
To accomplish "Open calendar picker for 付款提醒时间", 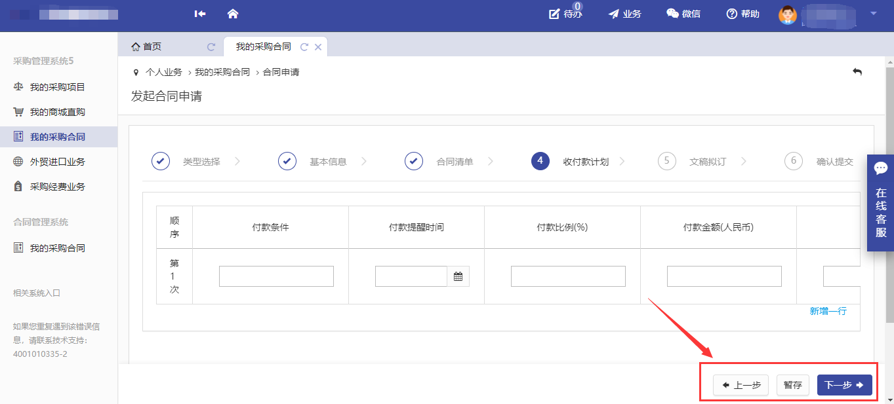I will point(458,276).
